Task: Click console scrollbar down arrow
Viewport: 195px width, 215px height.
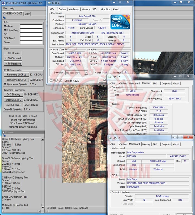Action: tap(43, 208)
